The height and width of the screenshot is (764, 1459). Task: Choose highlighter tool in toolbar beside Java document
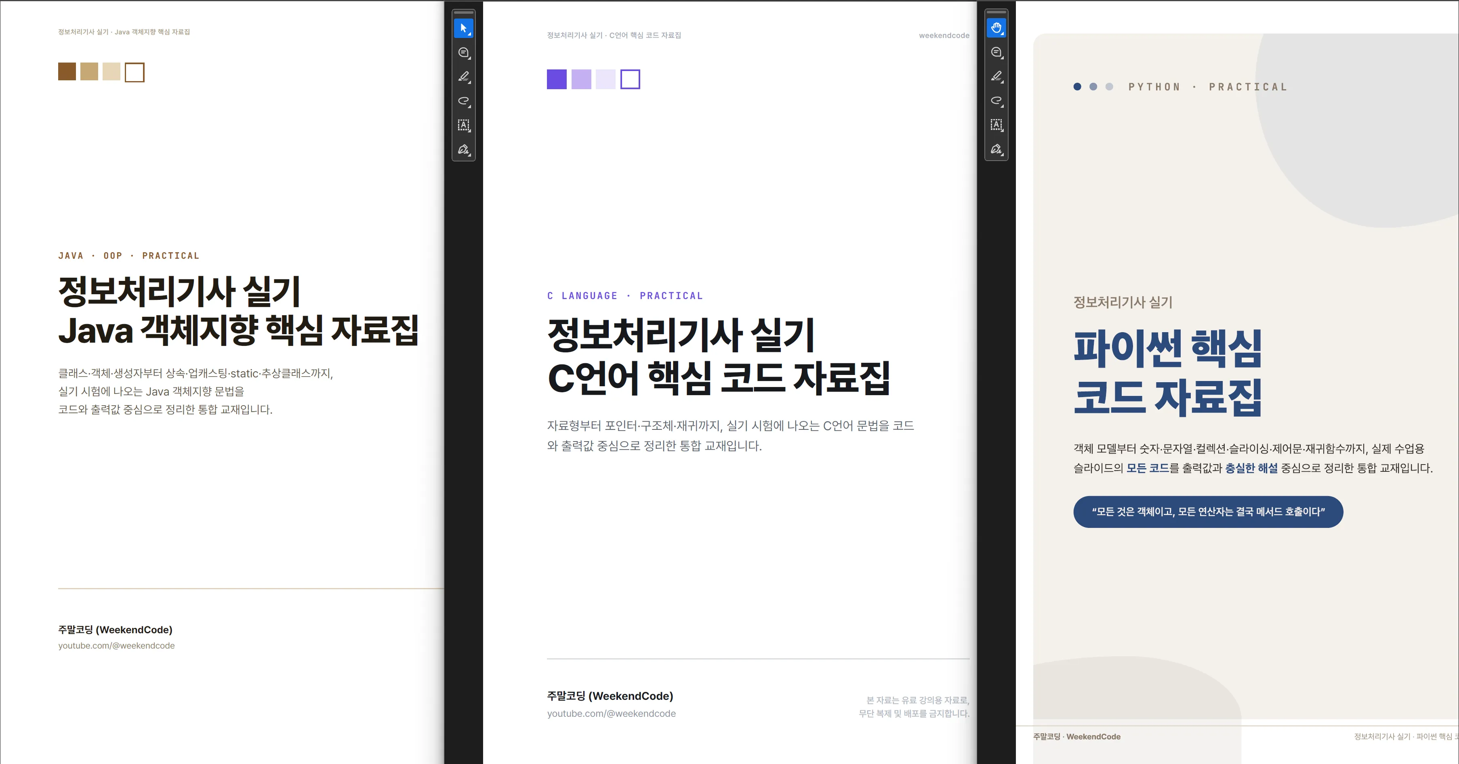[463, 77]
